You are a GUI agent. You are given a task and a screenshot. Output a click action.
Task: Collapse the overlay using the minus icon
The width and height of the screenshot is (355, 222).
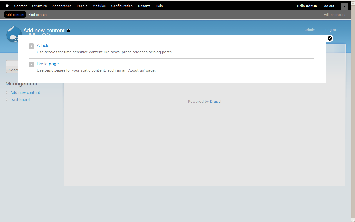[x=68, y=31]
